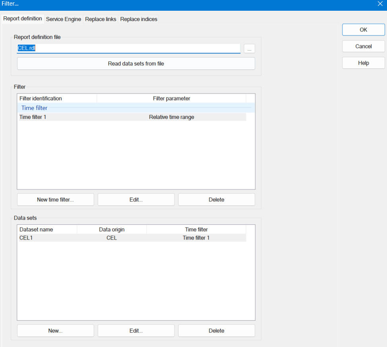Click Read data sets from file

(x=136, y=64)
